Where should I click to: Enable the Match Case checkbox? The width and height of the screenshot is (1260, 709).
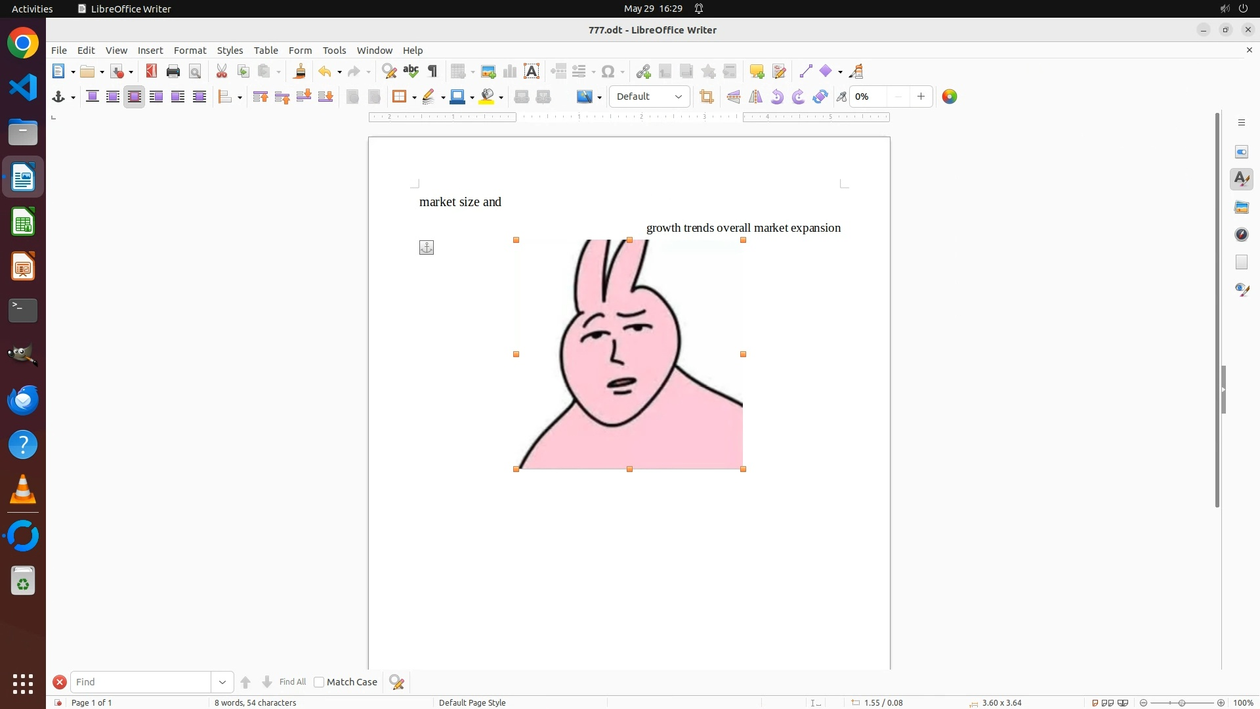[319, 682]
